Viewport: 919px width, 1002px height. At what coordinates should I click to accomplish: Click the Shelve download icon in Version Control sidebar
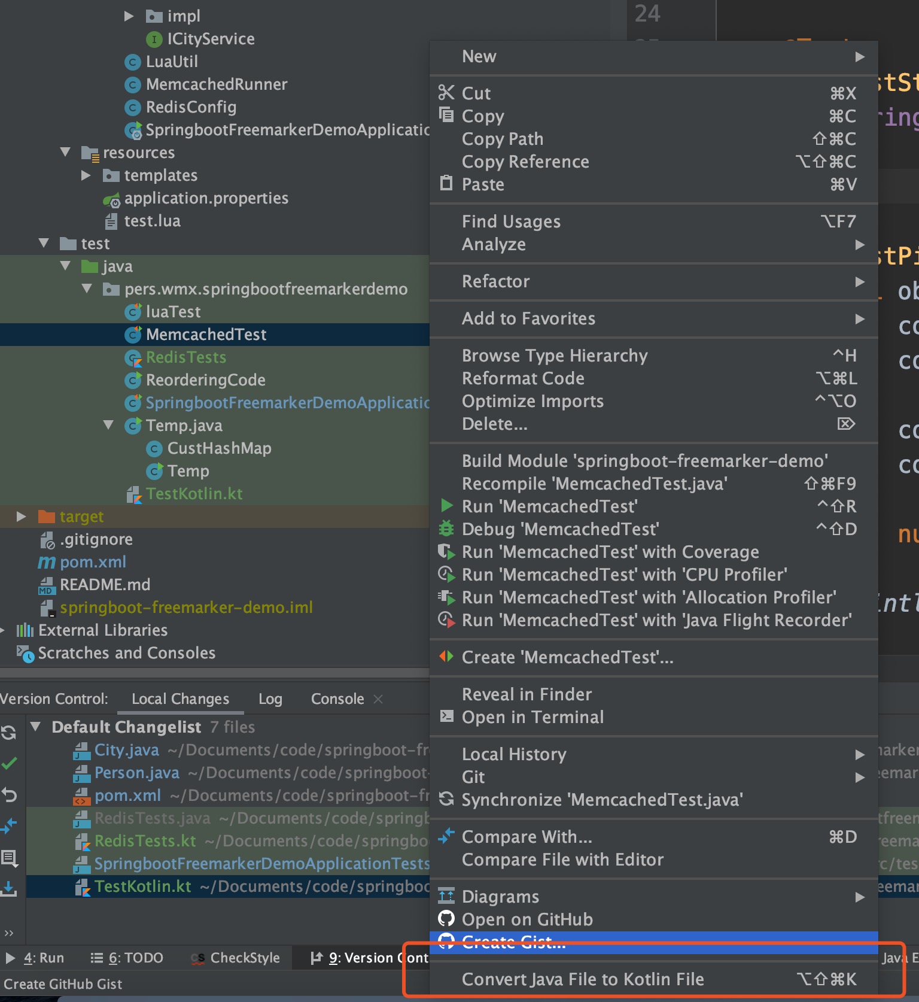(9, 888)
